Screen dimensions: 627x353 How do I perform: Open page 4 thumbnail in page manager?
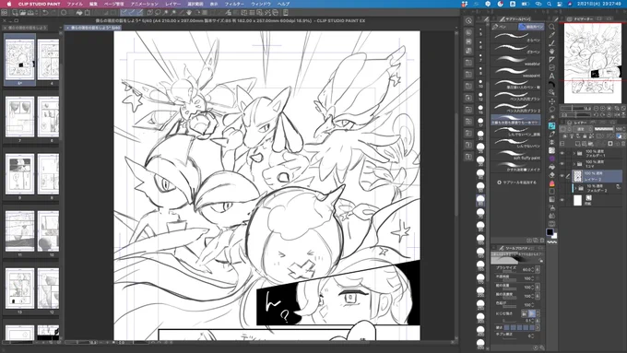(x=48, y=60)
